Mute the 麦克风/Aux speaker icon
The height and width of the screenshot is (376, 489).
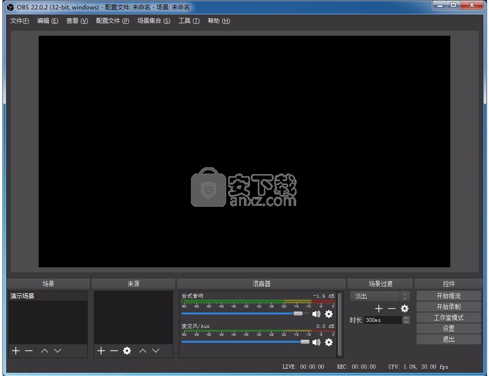click(316, 342)
